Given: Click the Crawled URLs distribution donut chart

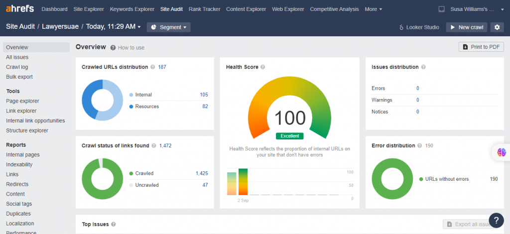Looking at the screenshot, I should pyautogui.click(x=103, y=100).
